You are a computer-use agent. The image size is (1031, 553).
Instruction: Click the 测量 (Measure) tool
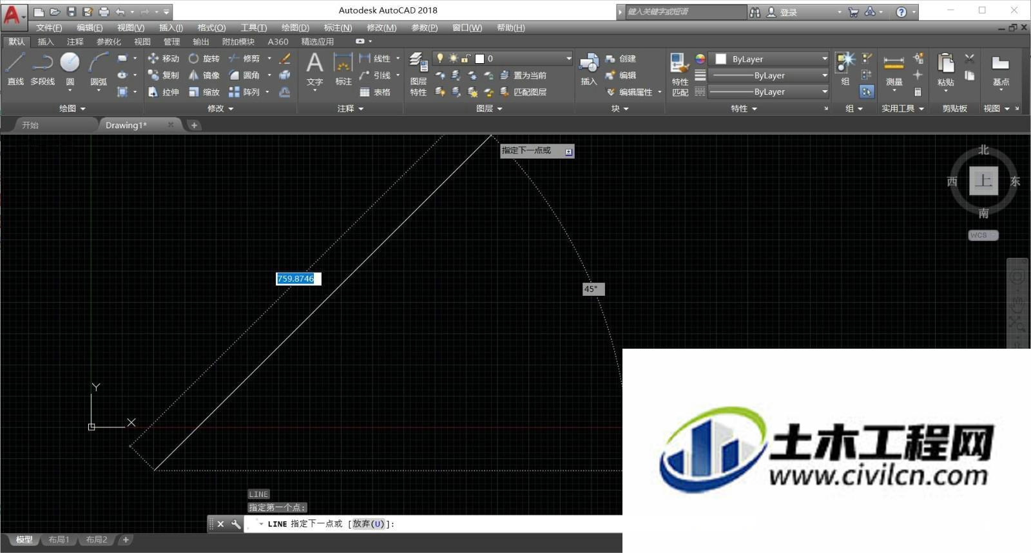click(894, 69)
